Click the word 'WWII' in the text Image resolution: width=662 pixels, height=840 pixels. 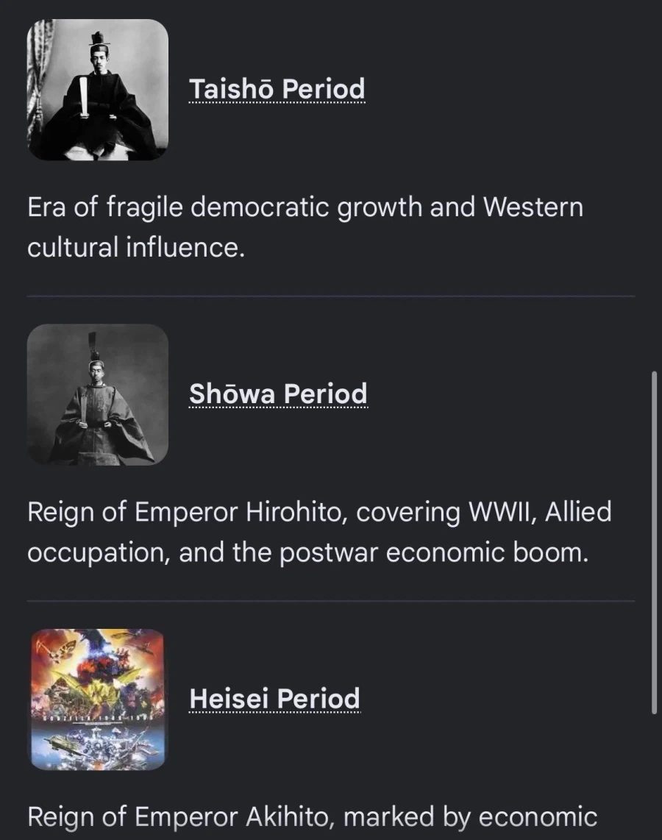(503, 512)
